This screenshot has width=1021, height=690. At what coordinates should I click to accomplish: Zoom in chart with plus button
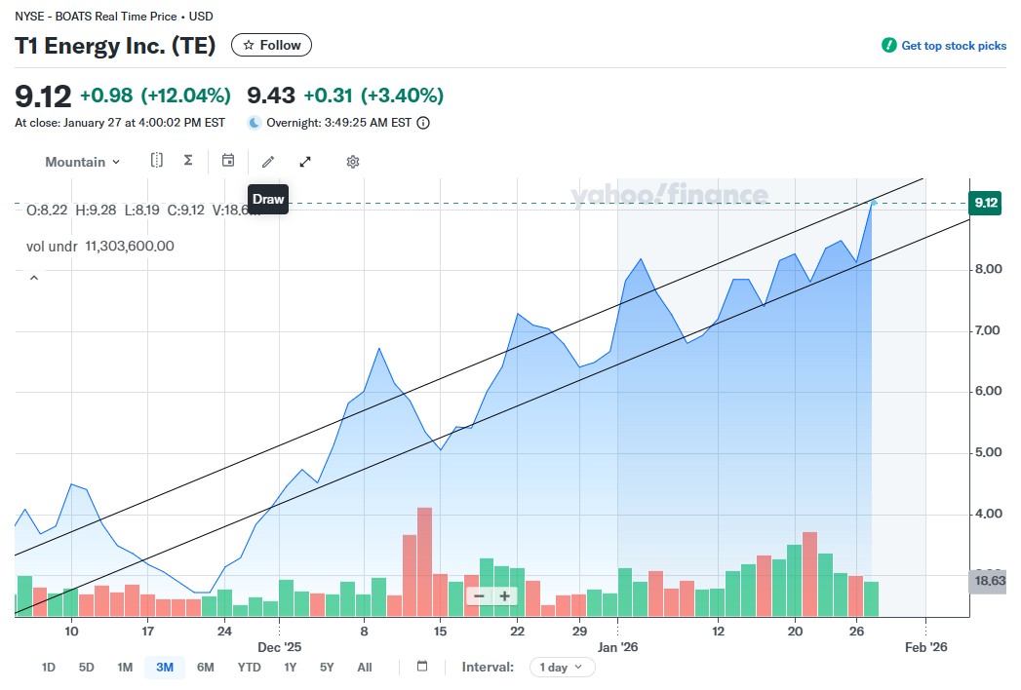tap(504, 596)
